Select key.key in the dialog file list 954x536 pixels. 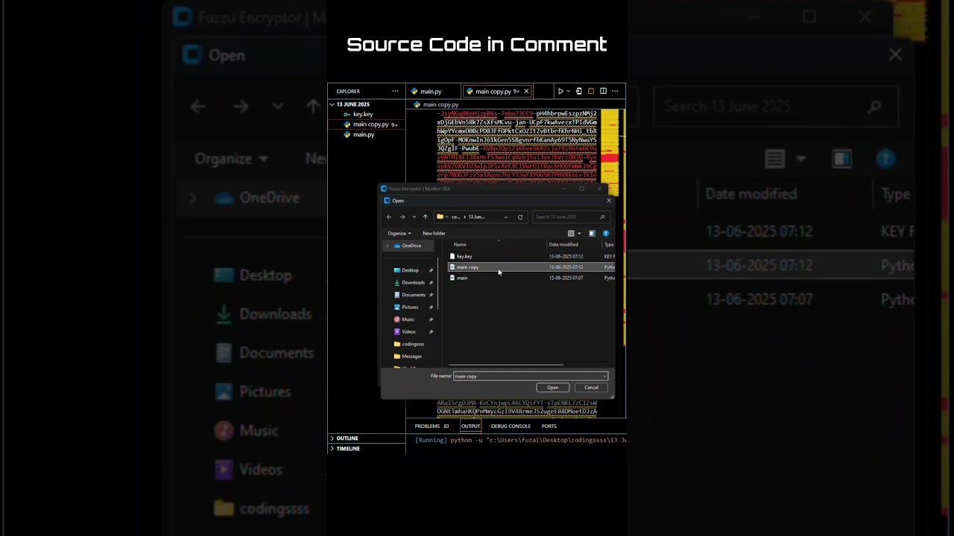pos(464,257)
